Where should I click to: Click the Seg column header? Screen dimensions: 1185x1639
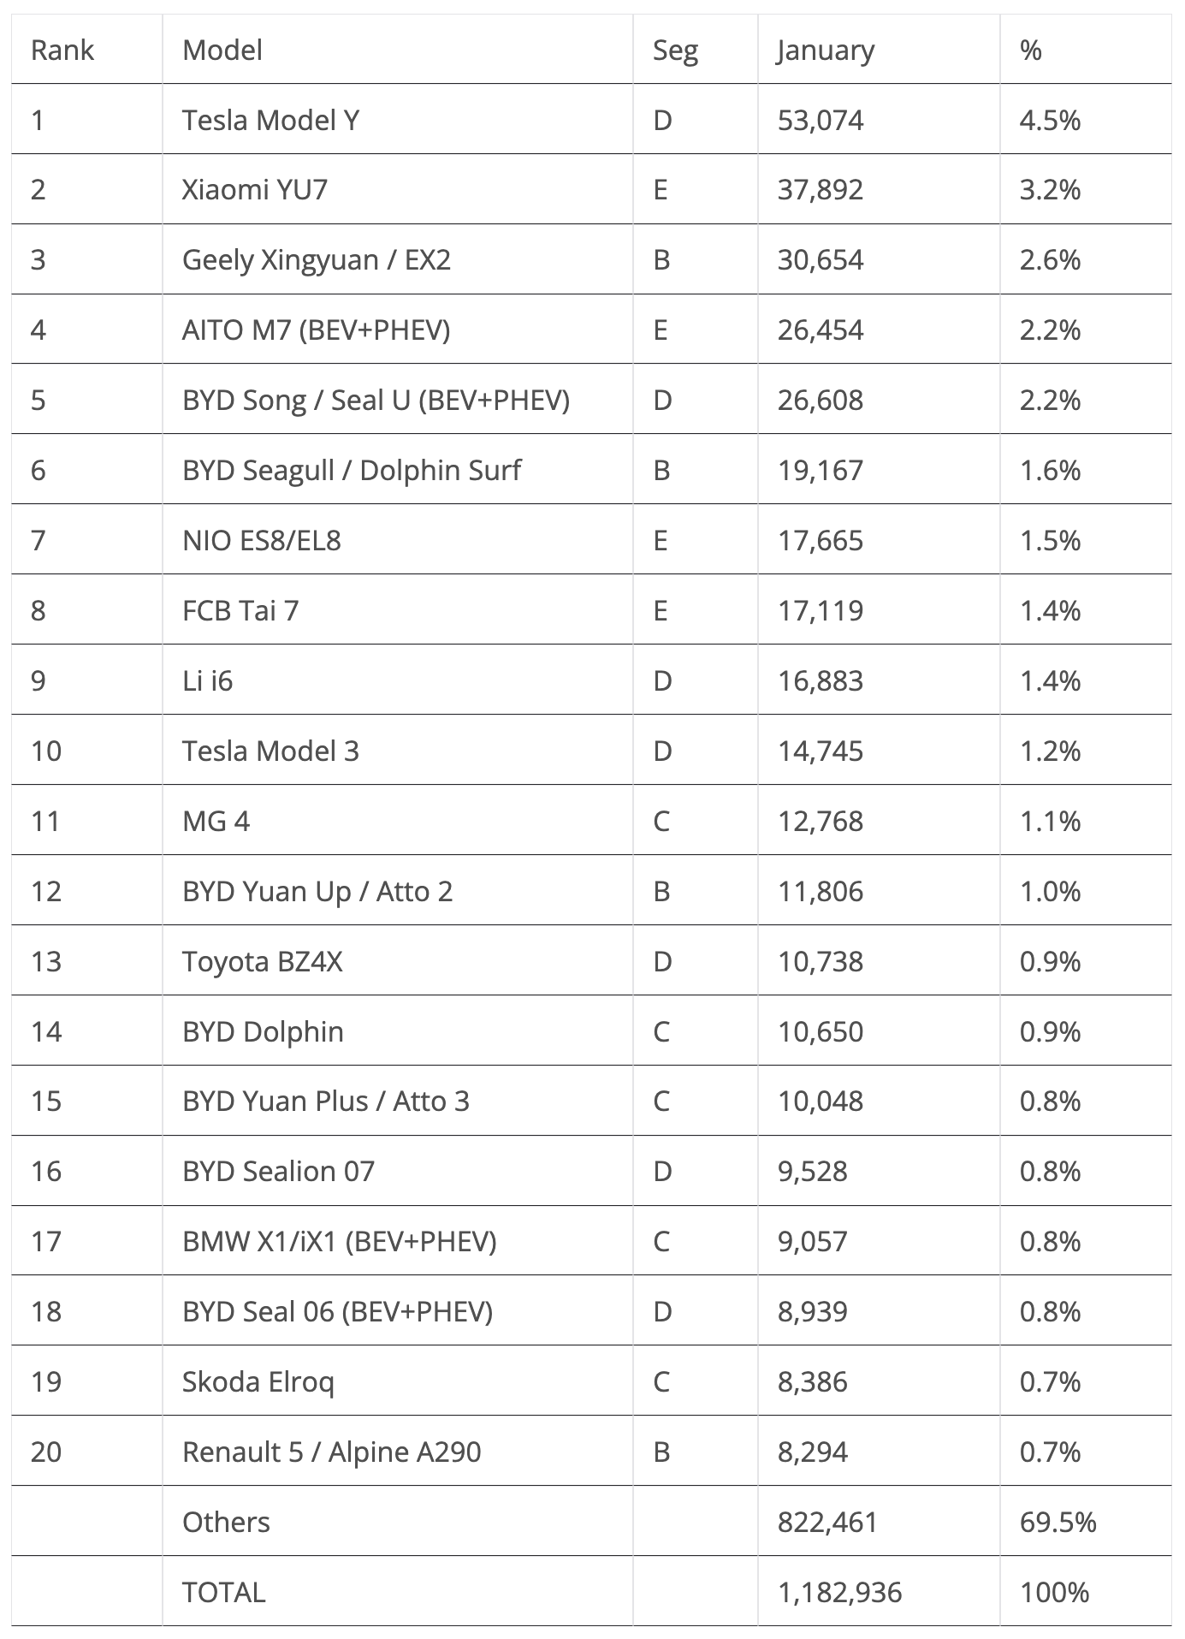click(675, 50)
